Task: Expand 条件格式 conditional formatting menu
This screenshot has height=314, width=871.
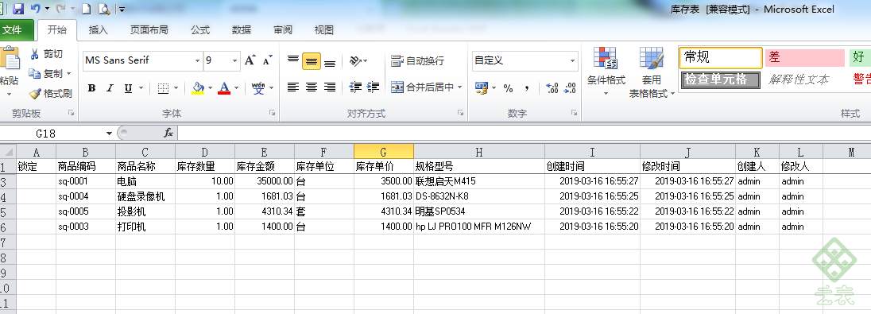Action: click(x=606, y=71)
